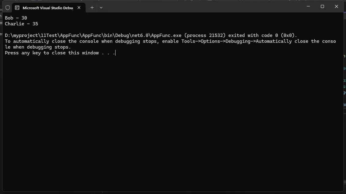Open a new terminal tab with plus

(92, 8)
